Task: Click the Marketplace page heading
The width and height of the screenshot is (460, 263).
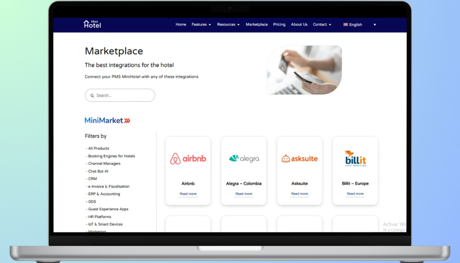Action: click(114, 51)
